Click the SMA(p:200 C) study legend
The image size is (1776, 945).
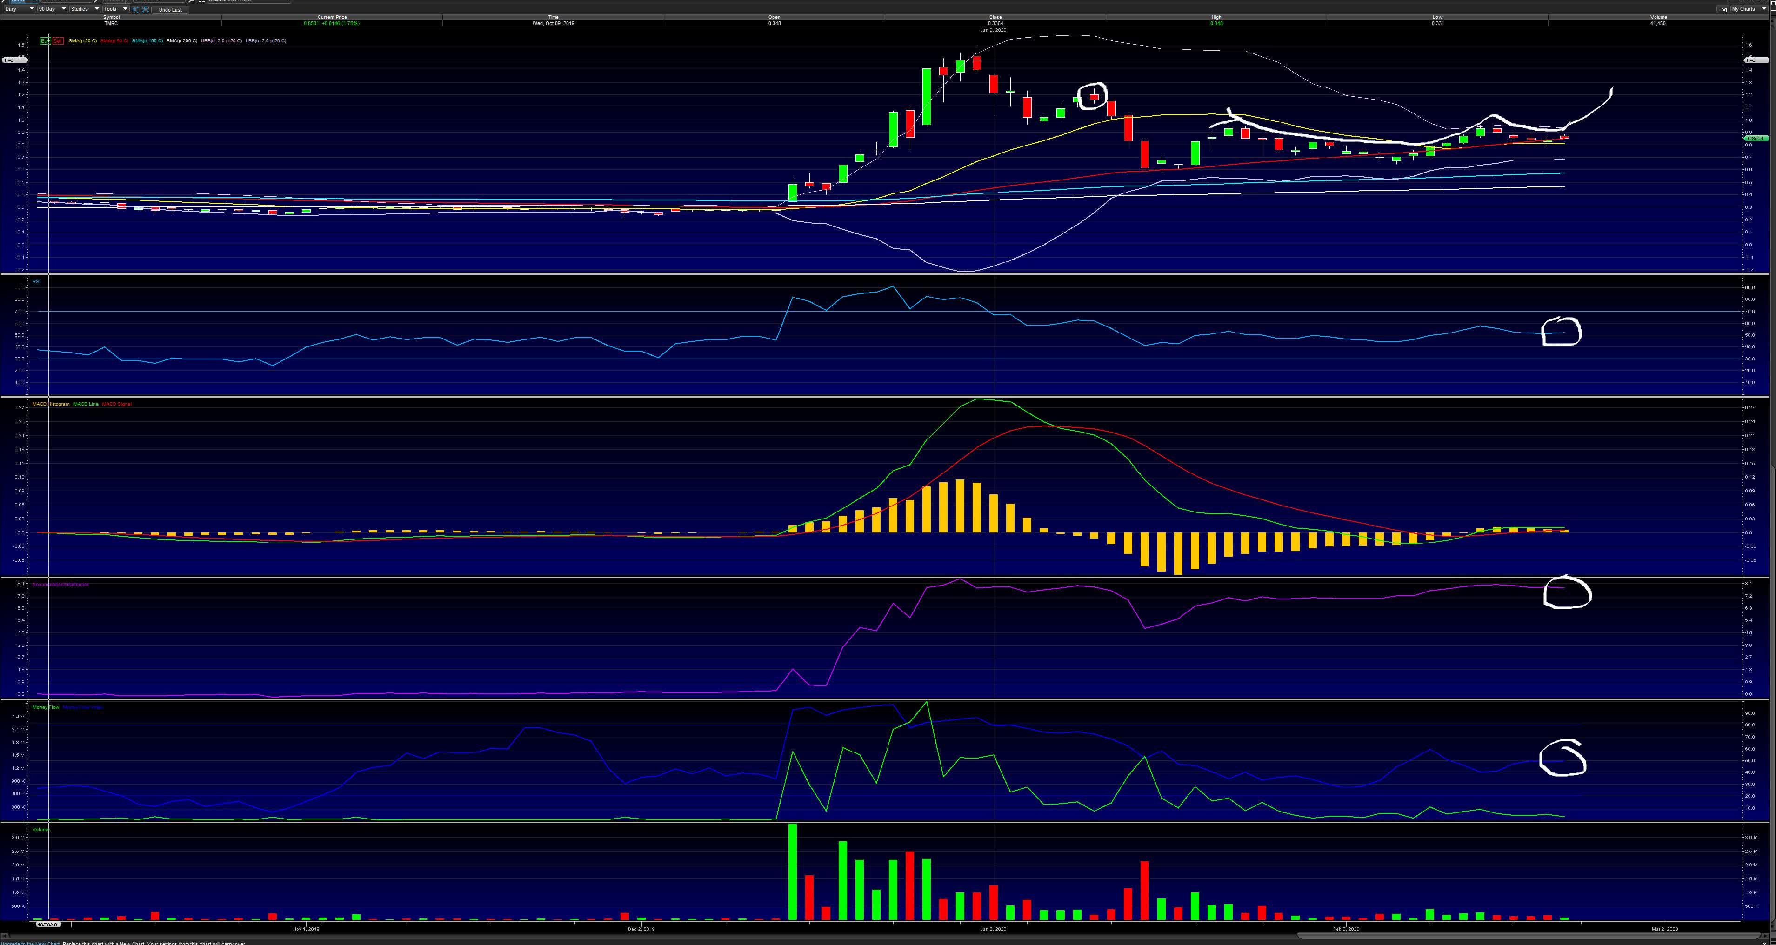coord(182,40)
